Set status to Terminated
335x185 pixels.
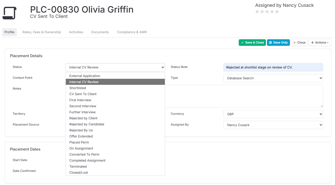click(x=115, y=166)
